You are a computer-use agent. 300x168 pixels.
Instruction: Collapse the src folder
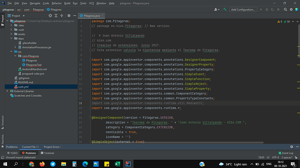11,52
